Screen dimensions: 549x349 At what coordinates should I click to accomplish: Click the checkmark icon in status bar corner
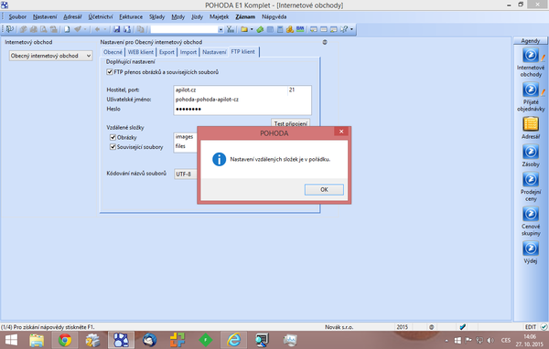click(x=544, y=327)
